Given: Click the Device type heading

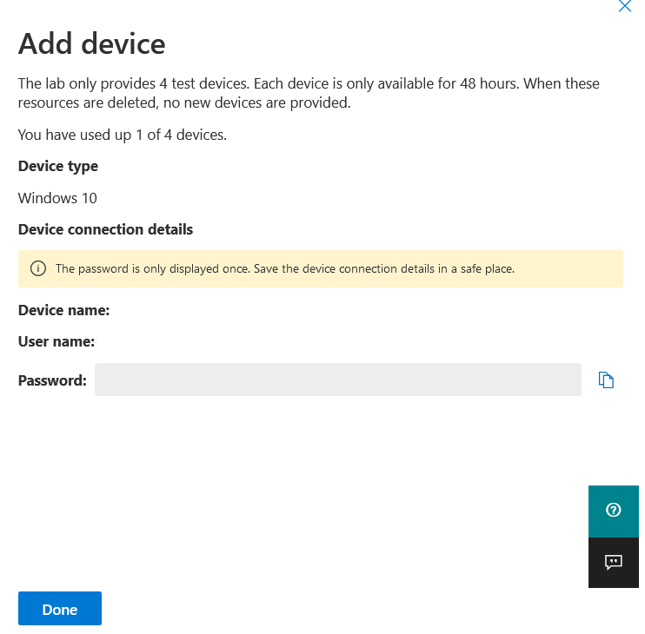Looking at the screenshot, I should [58, 167].
